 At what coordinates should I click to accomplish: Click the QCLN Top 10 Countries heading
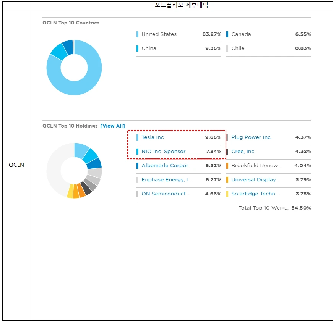pos(71,23)
